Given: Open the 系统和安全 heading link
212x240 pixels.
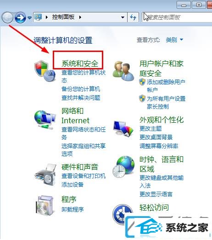Looking at the screenshot, I should (80, 63).
